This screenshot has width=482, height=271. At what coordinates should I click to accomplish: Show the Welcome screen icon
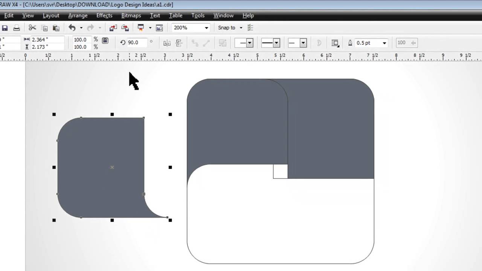[x=159, y=27]
